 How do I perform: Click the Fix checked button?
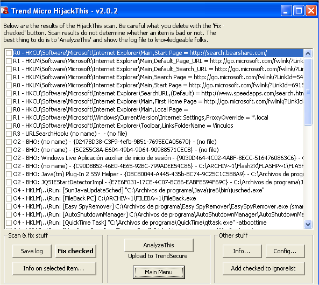tap(75, 251)
